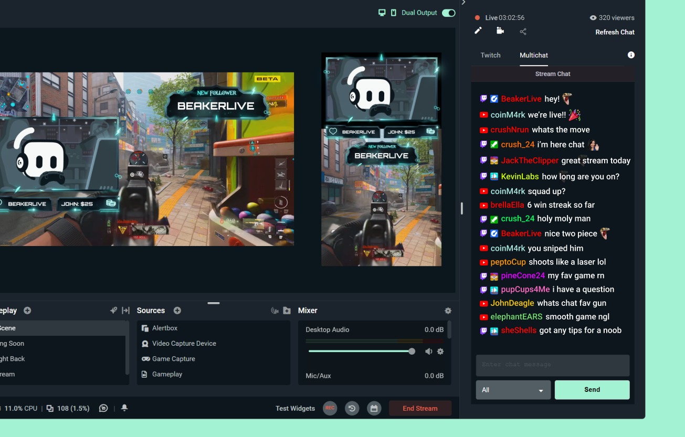Click the 11.0% CPU status entry
Viewport: 685px width, 437px height.
pyautogui.click(x=20, y=408)
